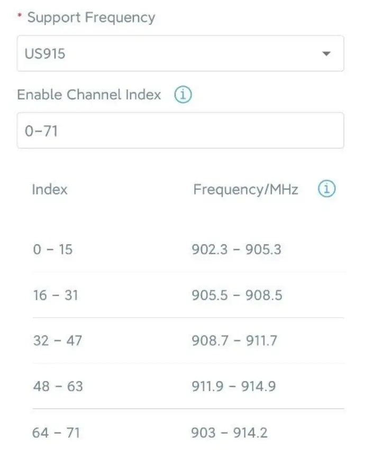Click the 902.3 – 905.3 frequency value
382x450 pixels.
tap(236, 249)
